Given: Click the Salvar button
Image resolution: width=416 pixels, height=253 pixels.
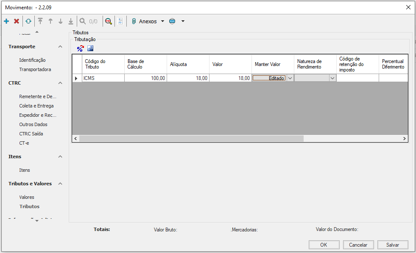Looking at the screenshot, I should tap(393, 245).
